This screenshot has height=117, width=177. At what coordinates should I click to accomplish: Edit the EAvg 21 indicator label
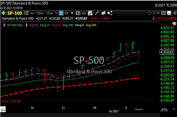tap(45, 25)
